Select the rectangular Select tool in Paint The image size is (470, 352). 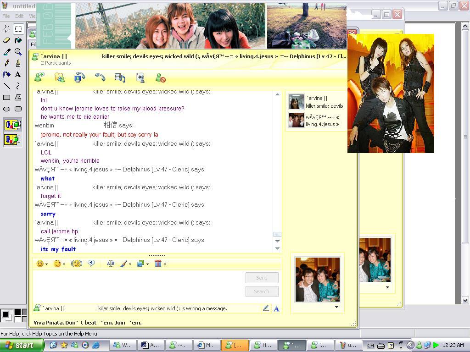pos(18,29)
